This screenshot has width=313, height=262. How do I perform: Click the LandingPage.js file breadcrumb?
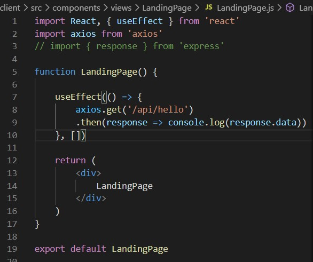point(245,8)
